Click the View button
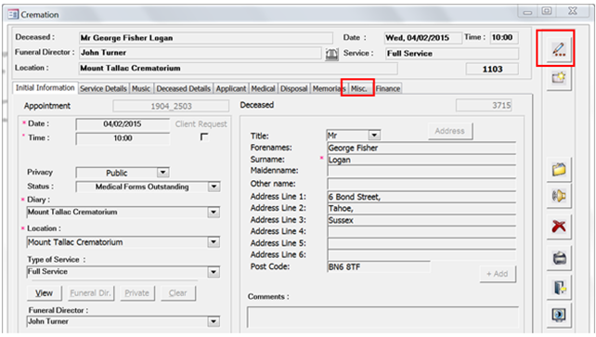 tap(44, 293)
